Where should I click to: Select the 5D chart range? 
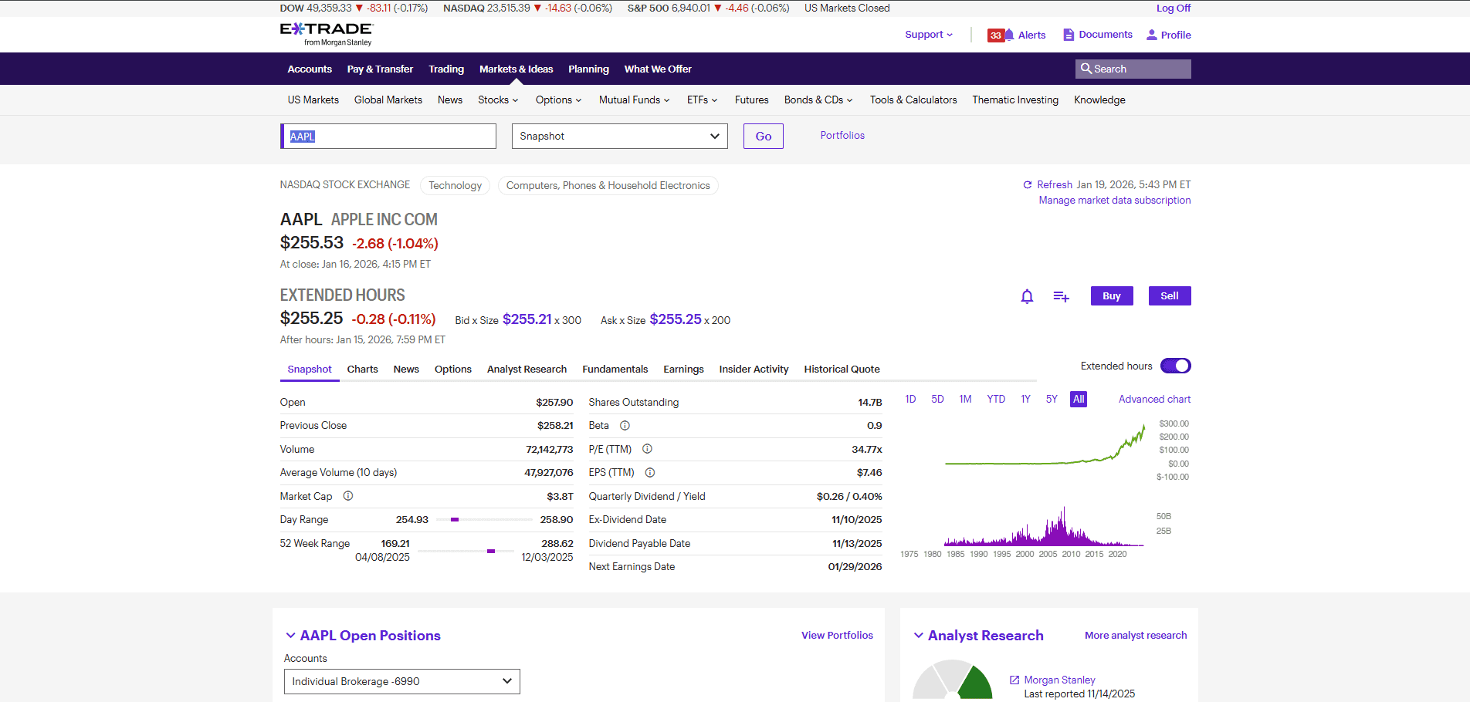tap(937, 400)
